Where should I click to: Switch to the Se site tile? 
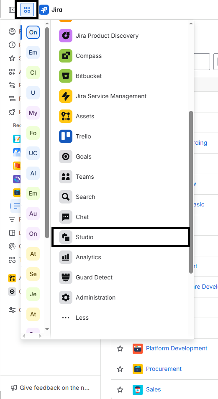(x=33, y=274)
